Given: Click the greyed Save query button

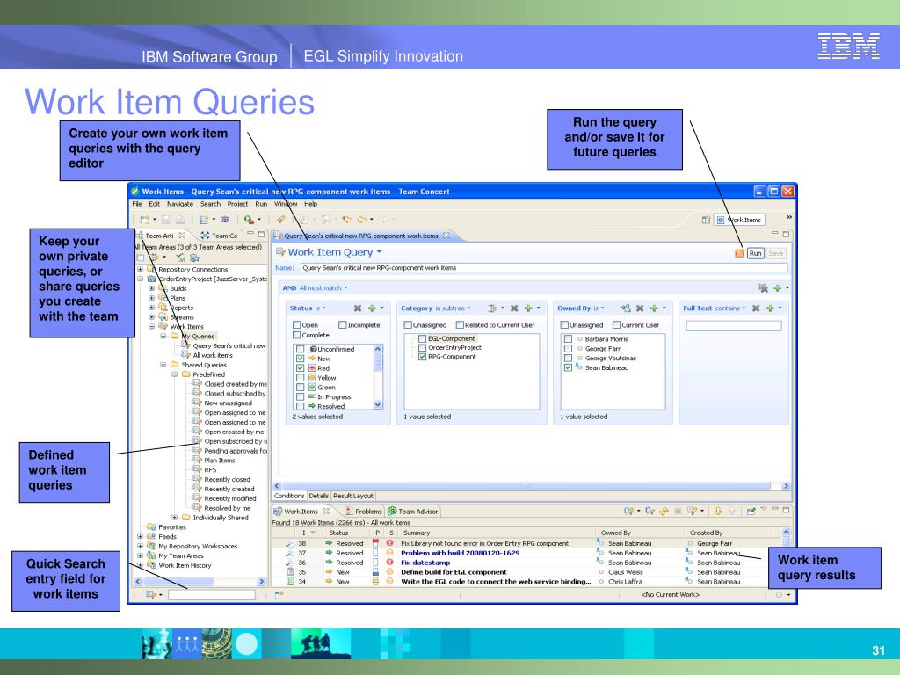Looking at the screenshot, I should 775,253.
